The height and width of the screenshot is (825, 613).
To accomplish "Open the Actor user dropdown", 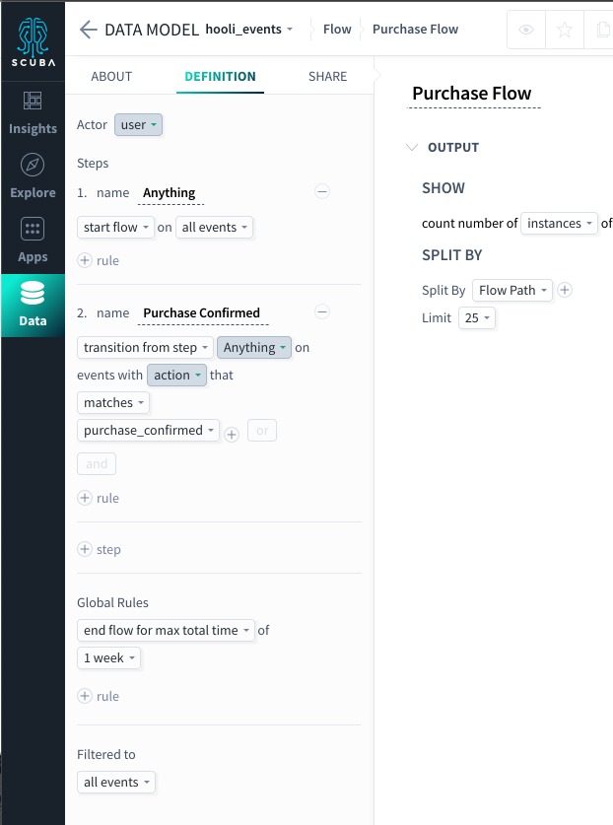I will point(138,125).
